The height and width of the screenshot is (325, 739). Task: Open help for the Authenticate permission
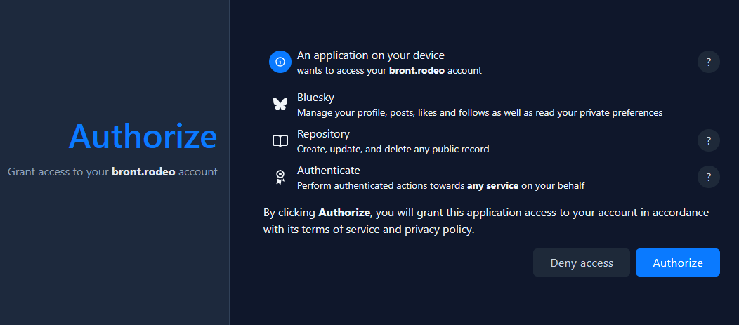coord(709,177)
